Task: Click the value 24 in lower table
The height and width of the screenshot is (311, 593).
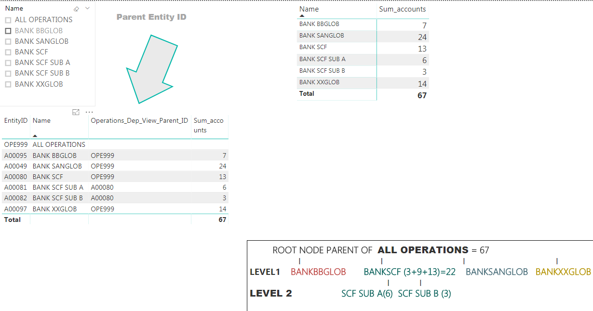Action: [222, 166]
